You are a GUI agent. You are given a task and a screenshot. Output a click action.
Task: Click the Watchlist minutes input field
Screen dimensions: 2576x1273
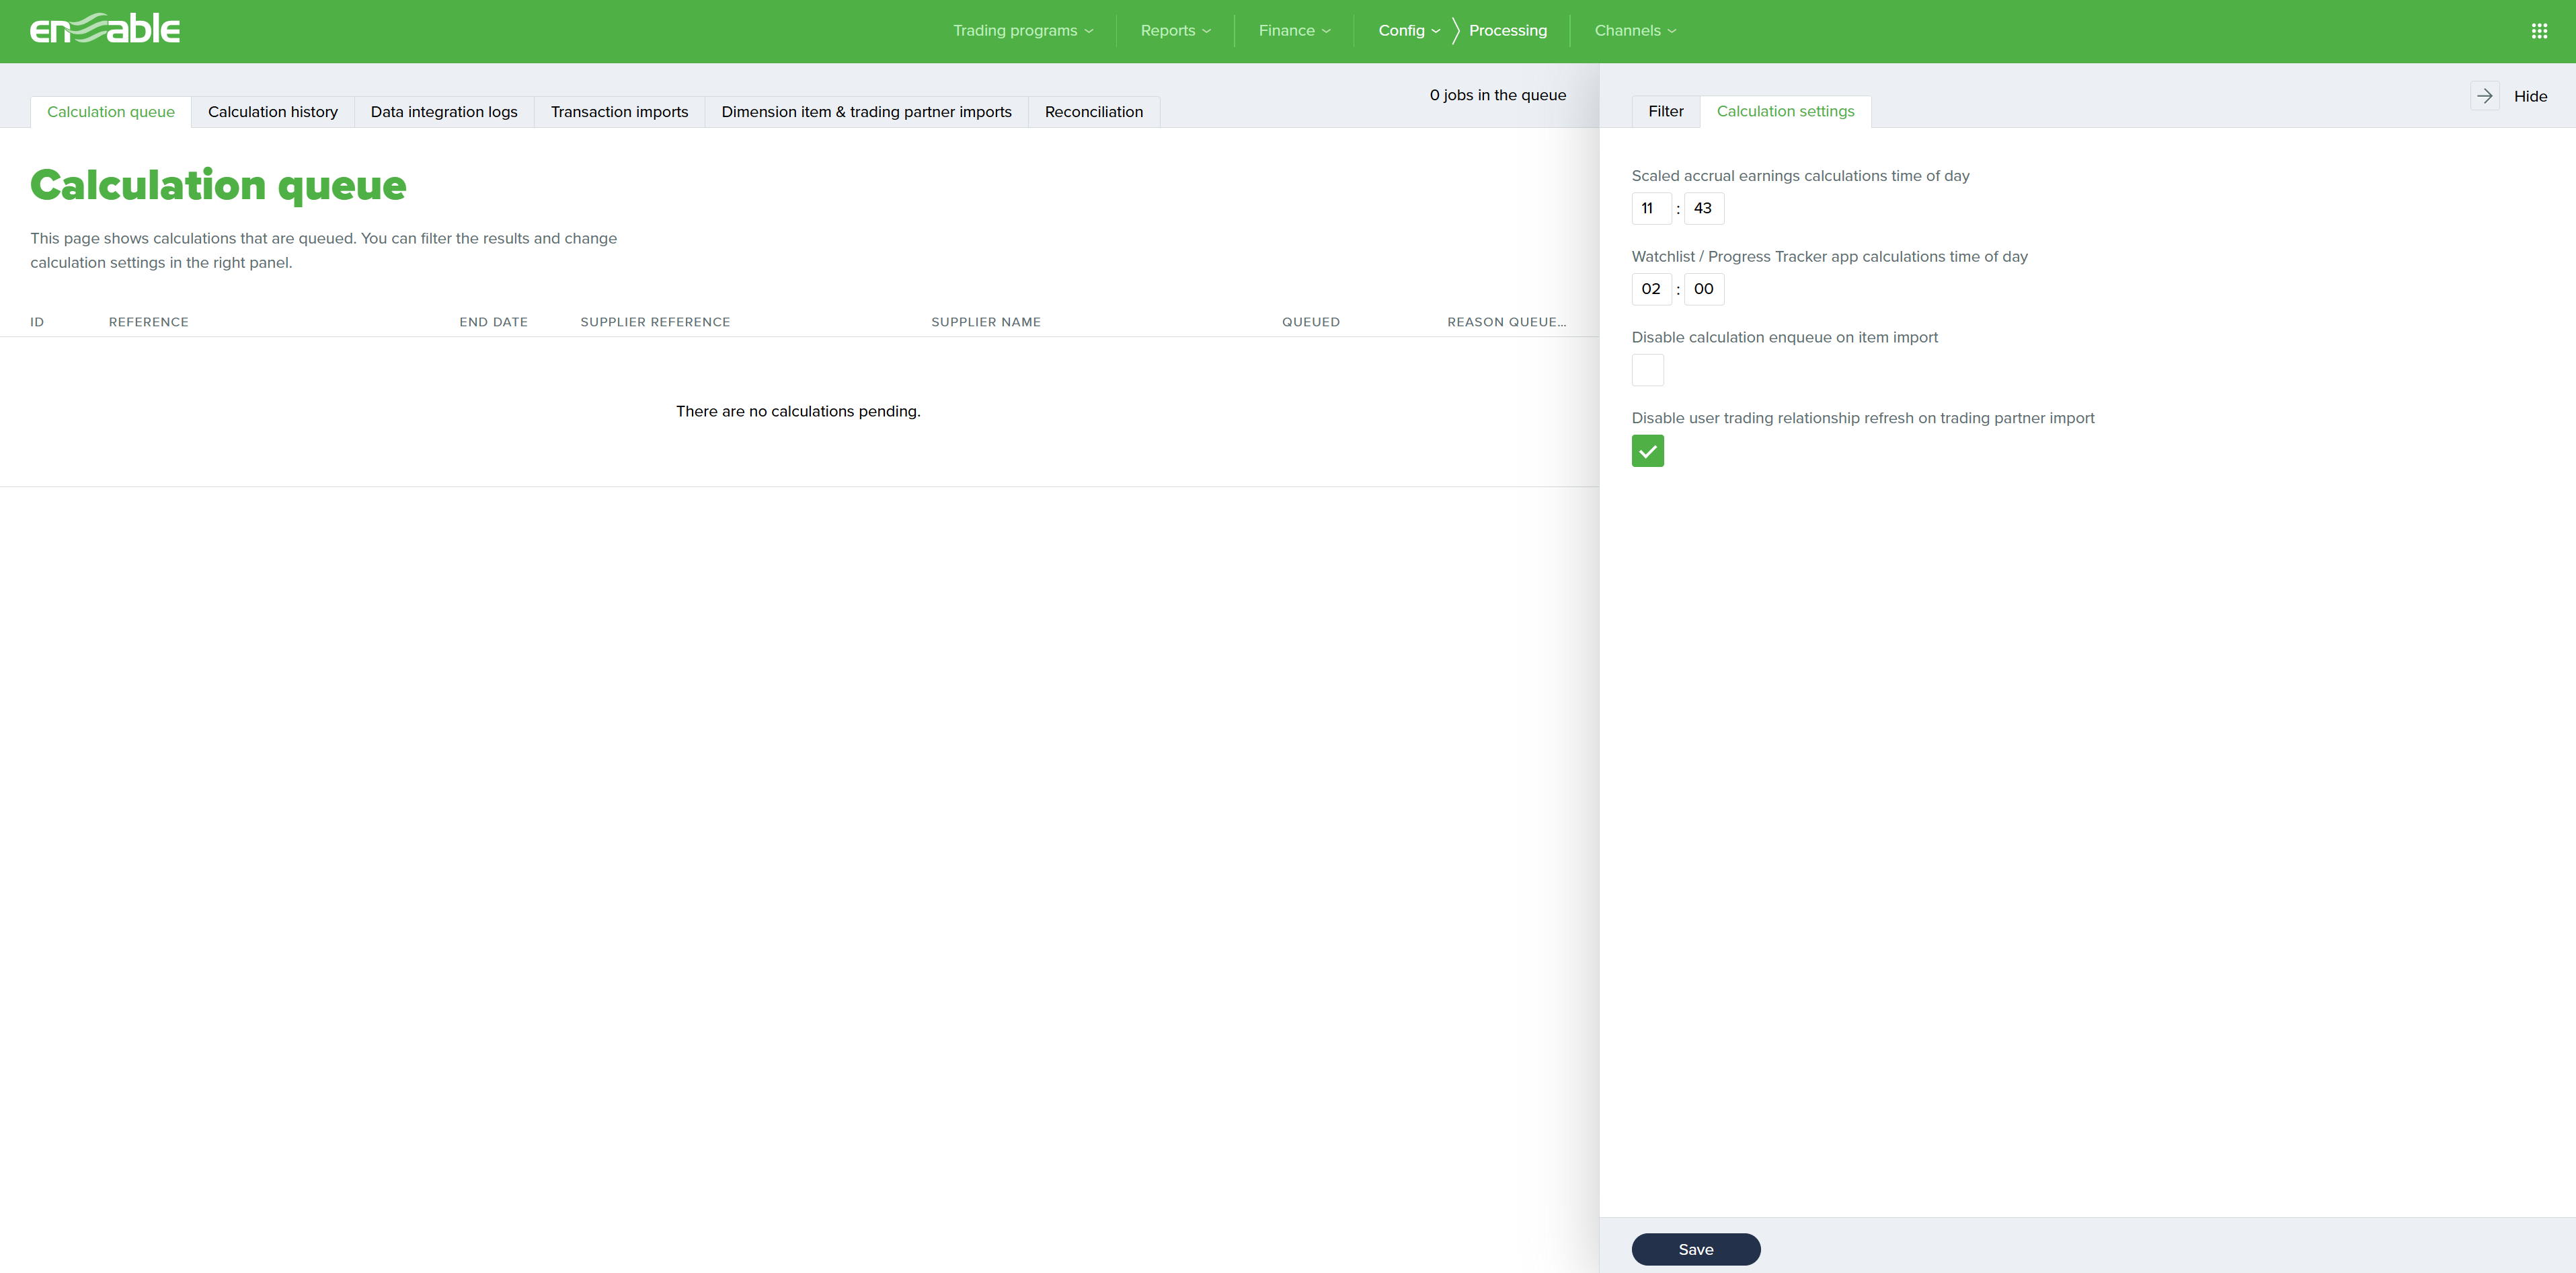point(1703,289)
